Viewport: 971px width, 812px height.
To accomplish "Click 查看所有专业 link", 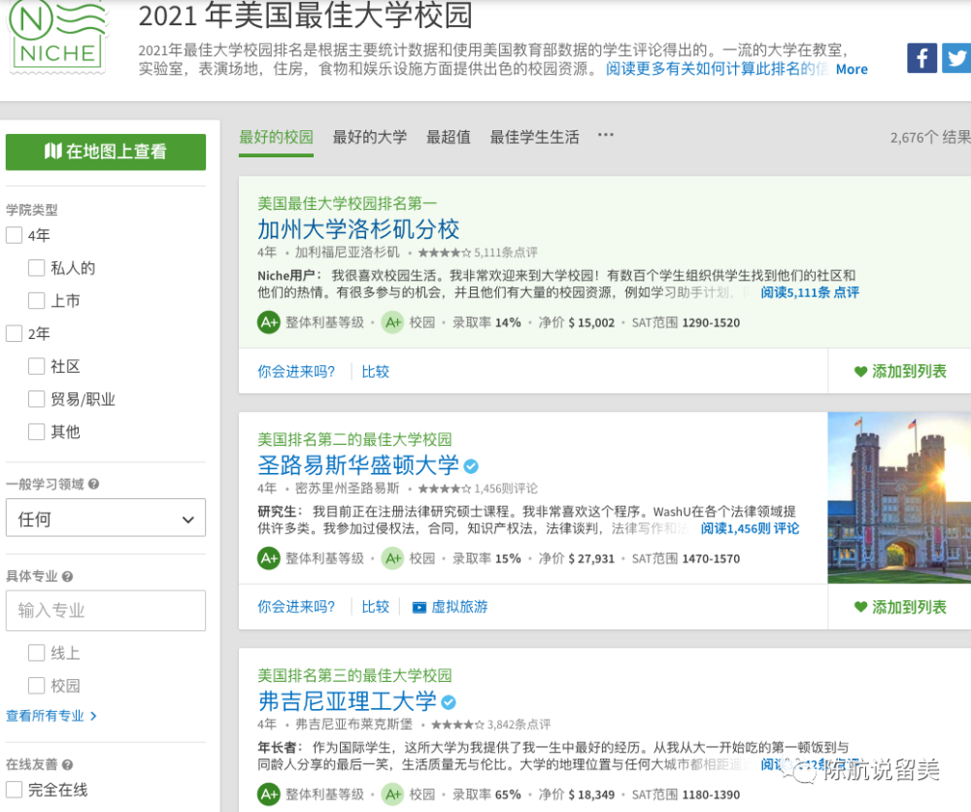I will click(x=51, y=716).
